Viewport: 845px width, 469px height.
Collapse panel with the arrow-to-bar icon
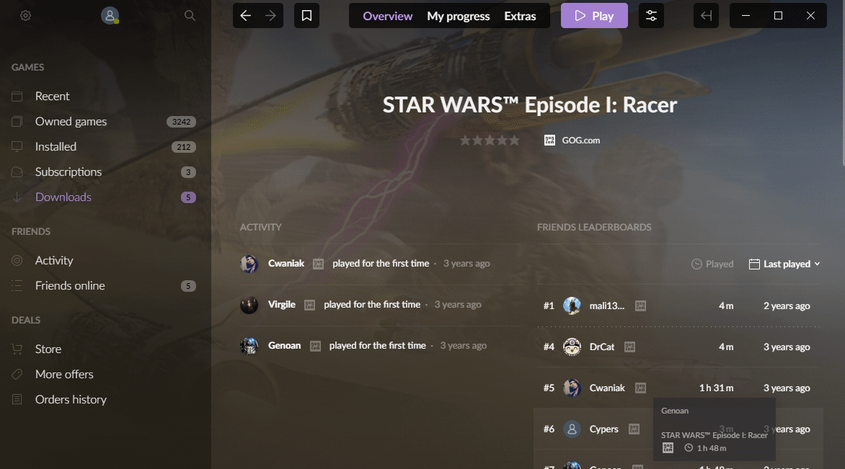pos(706,16)
